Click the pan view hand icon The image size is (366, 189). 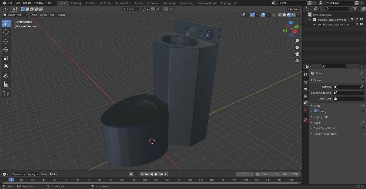click(x=297, y=47)
